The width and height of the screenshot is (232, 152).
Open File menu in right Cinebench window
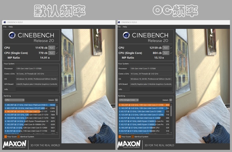(119, 27)
